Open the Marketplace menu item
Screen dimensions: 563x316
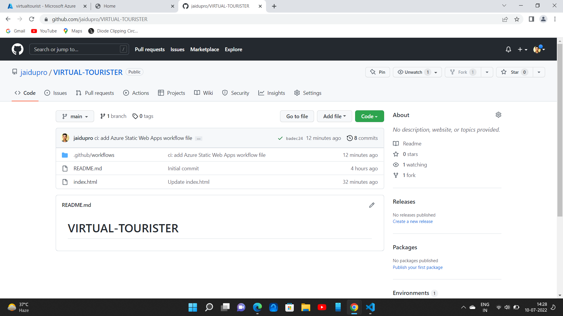[204, 49]
